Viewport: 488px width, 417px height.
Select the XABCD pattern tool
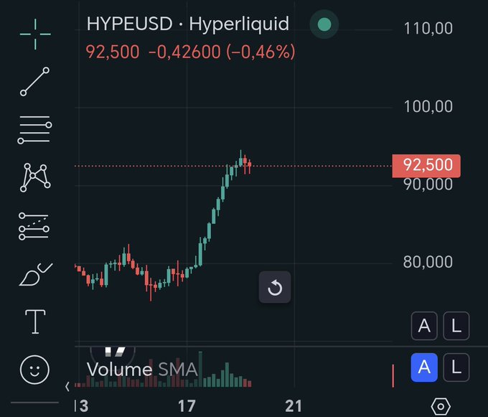pyautogui.click(x=35, y=177)
